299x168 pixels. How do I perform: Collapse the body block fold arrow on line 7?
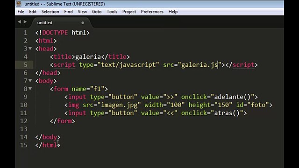tap(30, 81)
